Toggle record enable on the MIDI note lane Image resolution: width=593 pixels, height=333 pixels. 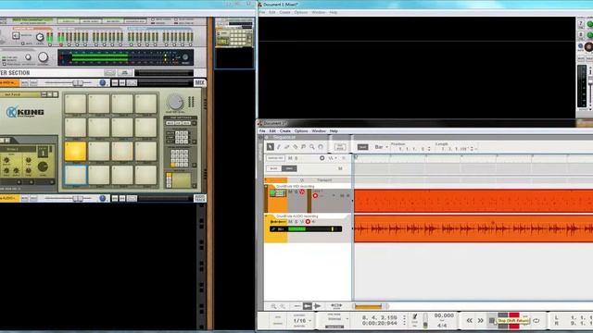315,195
